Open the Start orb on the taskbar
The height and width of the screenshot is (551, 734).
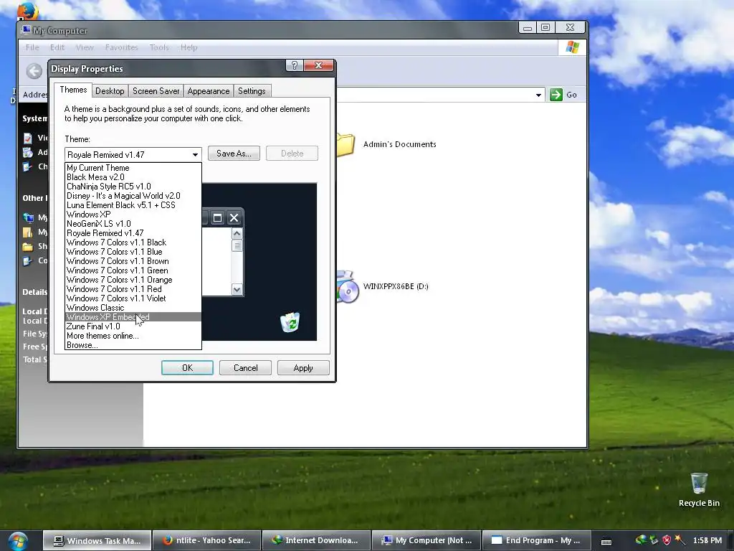click(x=17, y=541)
